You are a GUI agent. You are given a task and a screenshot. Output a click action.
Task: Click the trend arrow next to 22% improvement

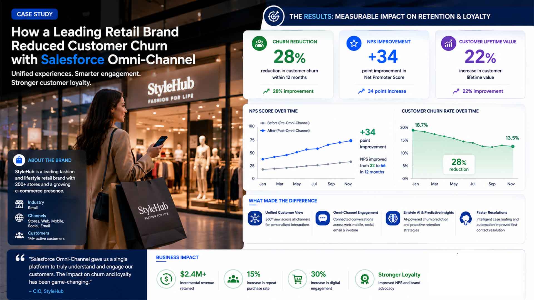coord(456,91)
